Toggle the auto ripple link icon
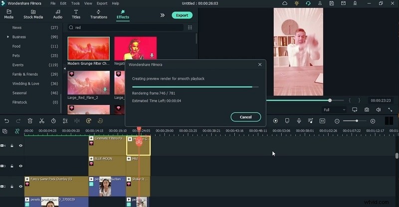Image resolution: width=399 pixels, height=207 pixels. click(17, 131)
